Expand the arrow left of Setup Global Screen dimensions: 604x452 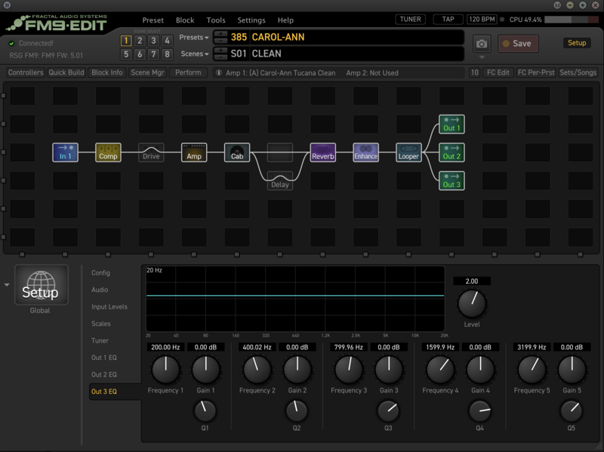click(7, 285)
